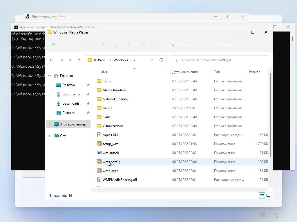Click the 'Windows ...' breadcrumb segment
This screenshot has width=297, height=222.
pyautogui.click(x=122, y=60)
